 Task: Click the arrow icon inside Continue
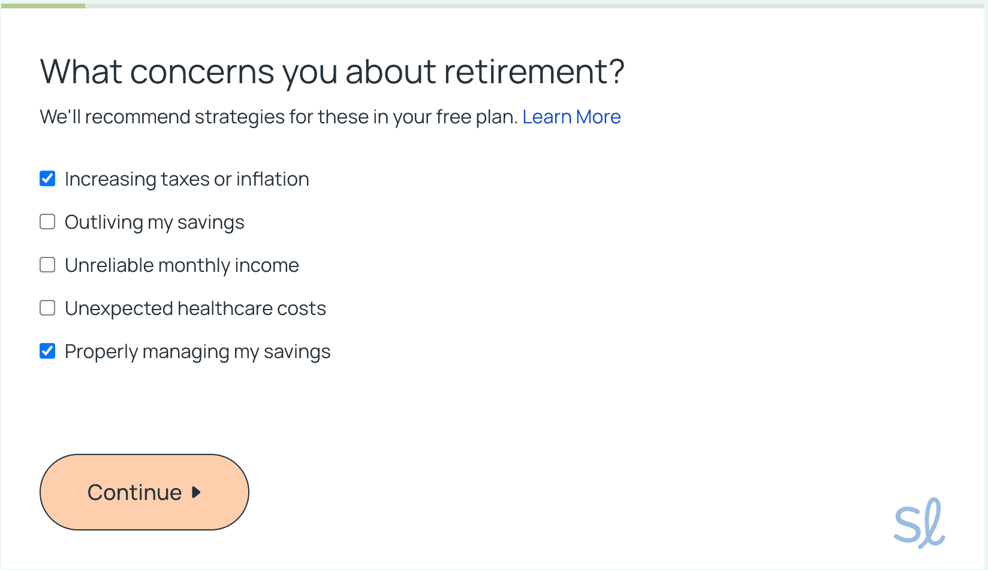click(x=196, y=492)
